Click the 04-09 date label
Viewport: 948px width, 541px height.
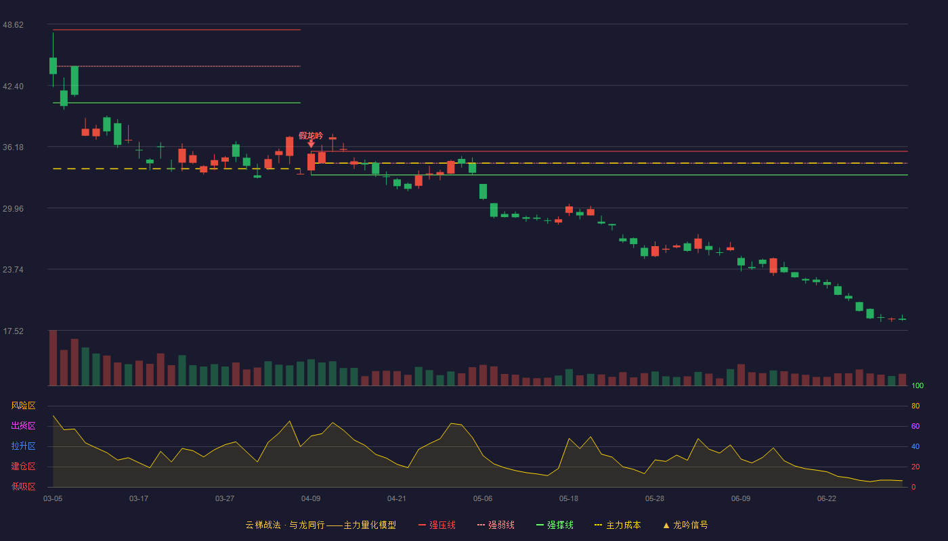pyautogui.click(x=311, y=498)
